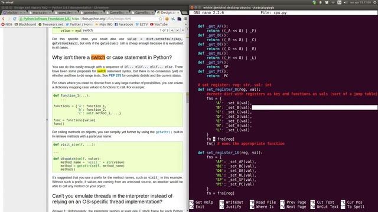
Task: Open a new tab button
Action: coord(185,13)
